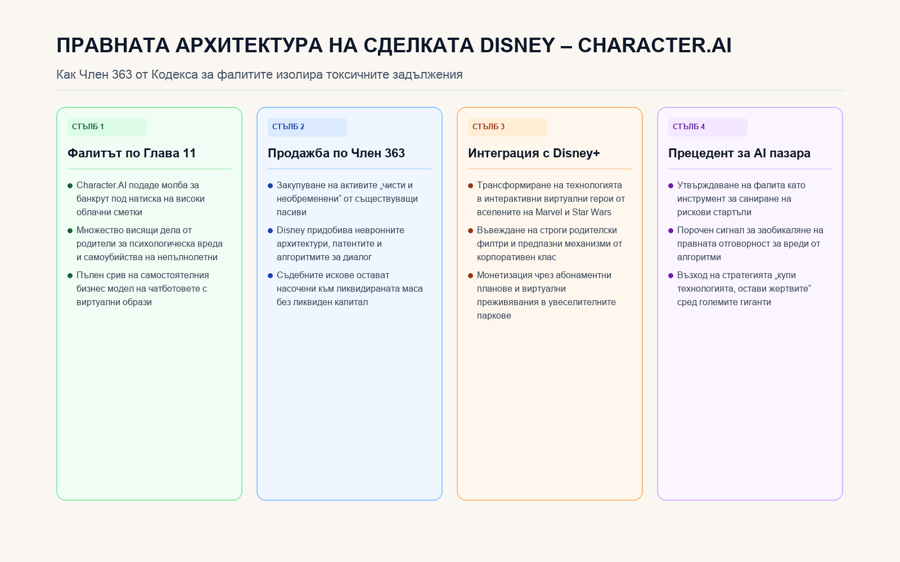Select the subtitle mentioning Член 363
The image size is (900, 562).
pyautogui.click(x=259, y=75)
